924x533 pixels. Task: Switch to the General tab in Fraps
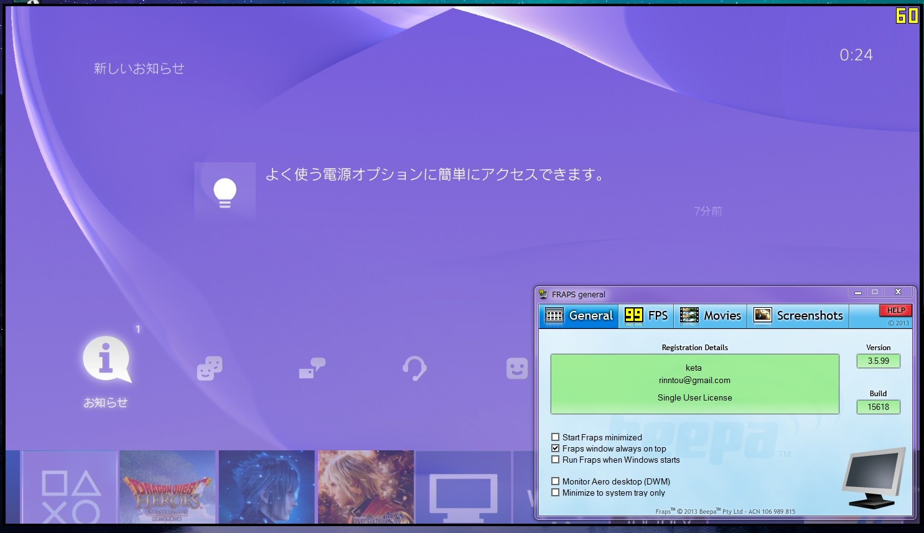coord(579,316)
